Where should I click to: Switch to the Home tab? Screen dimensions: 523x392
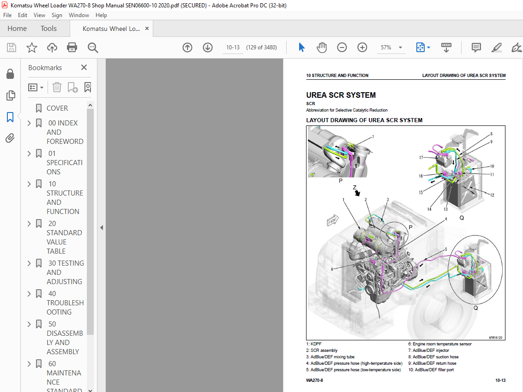[x=17, y=28]
